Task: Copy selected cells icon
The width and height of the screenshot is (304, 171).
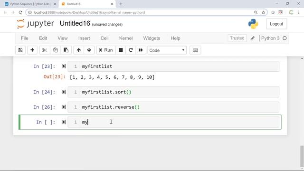Action: coord(55,50)
